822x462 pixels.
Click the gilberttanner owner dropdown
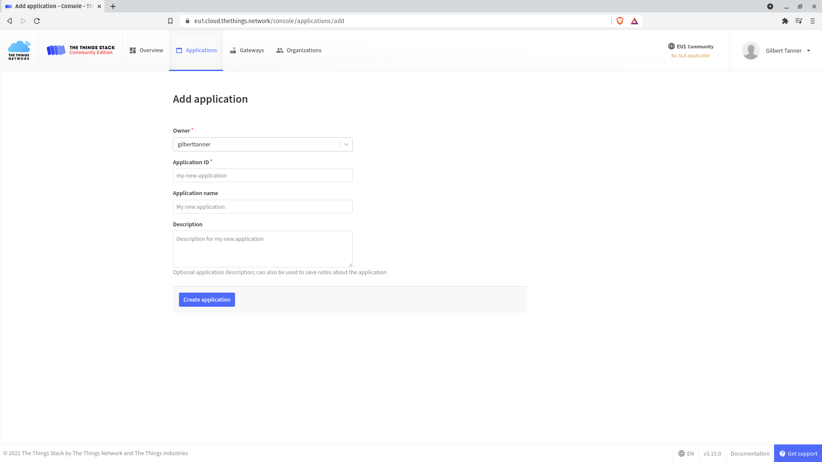pyautogui.click(x=262, y=144)
